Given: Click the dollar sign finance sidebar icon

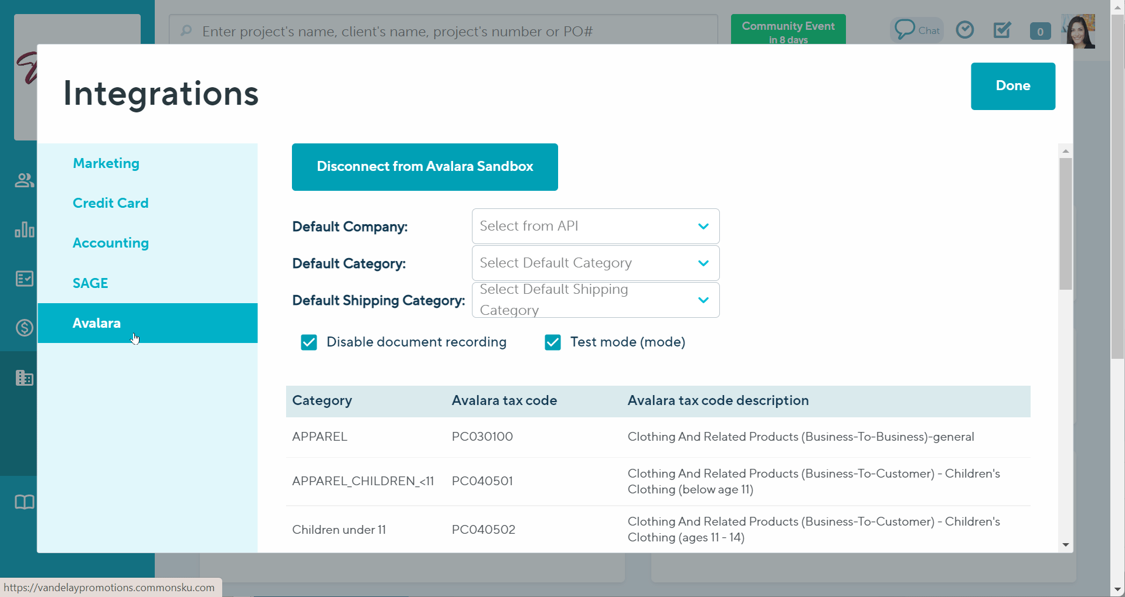Looking at the screenshot, I should click(x=24, y=328).
